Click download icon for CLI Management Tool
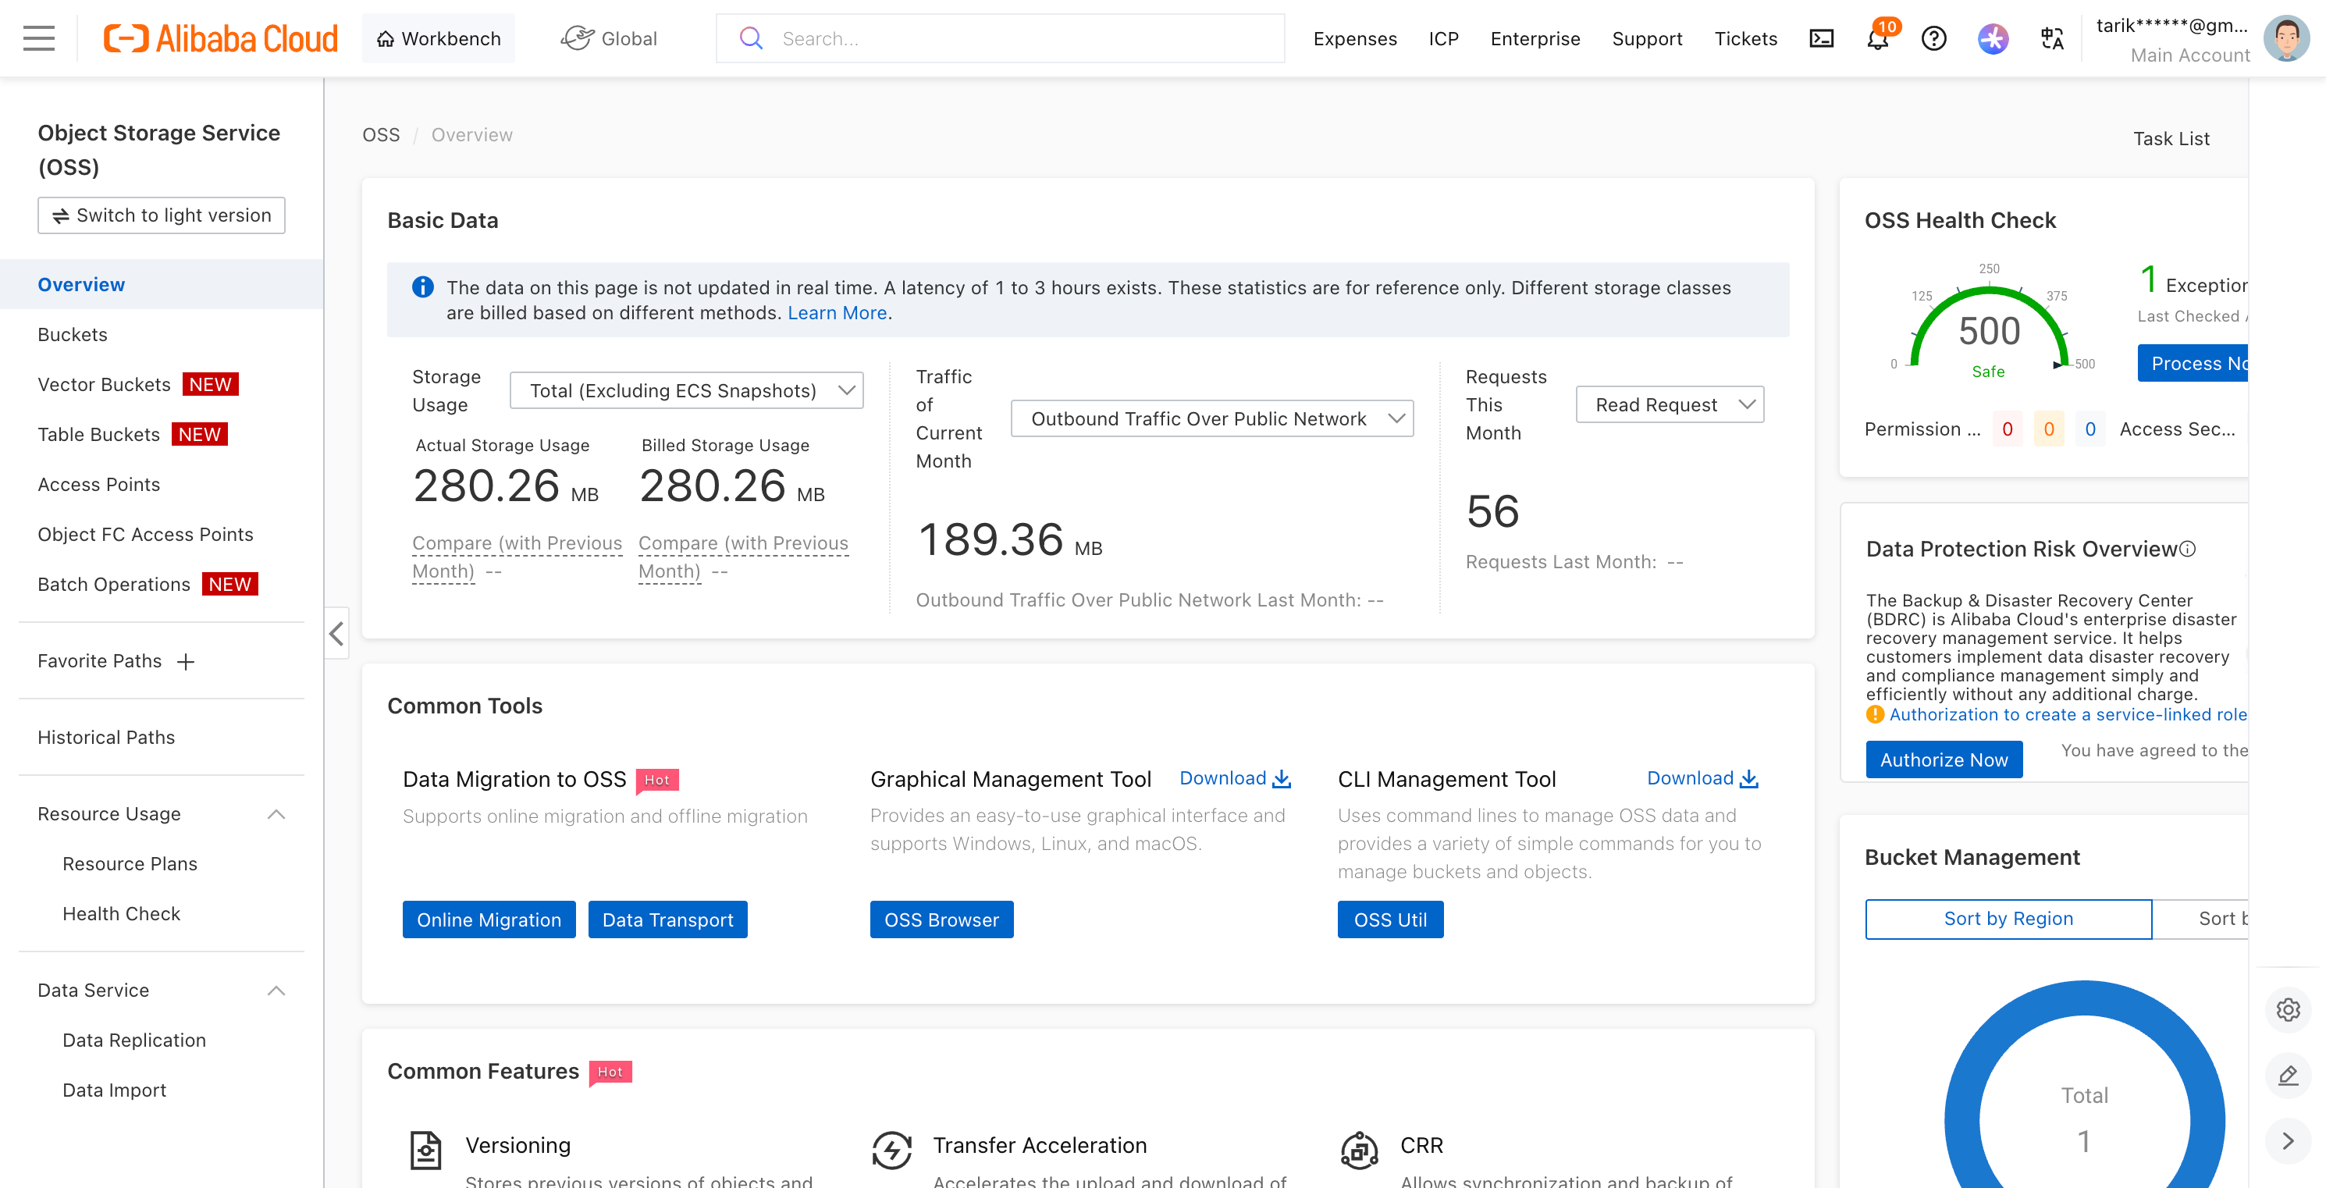Screen dimensions: 2326x1188 [x=1749, y=779]
